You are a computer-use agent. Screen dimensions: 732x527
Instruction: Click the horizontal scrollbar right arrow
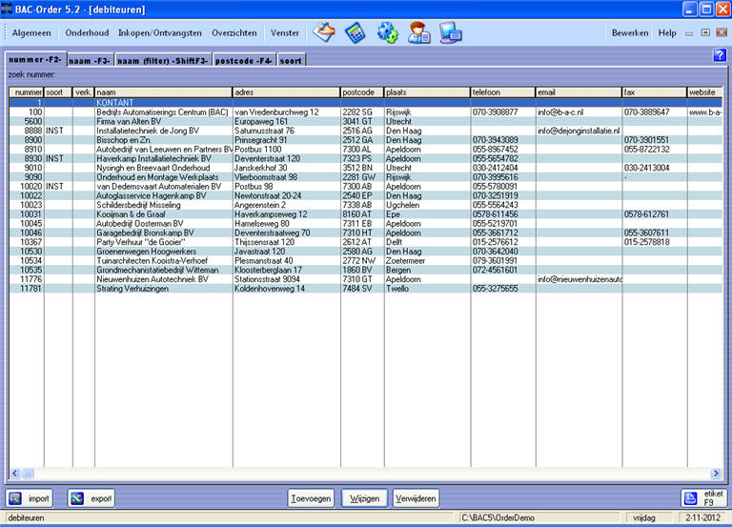click(717, 474)
